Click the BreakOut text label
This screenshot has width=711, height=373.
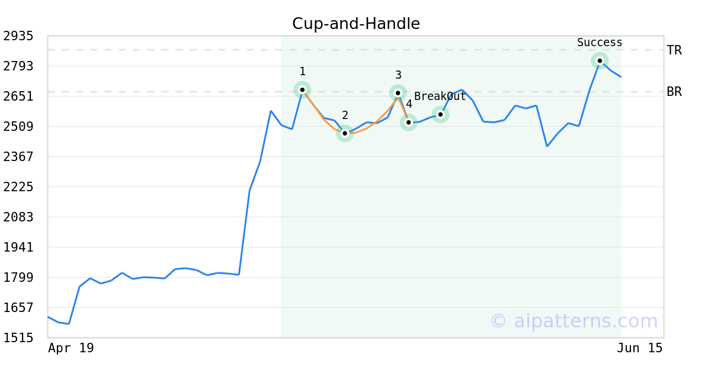click(x=440, y=97)
